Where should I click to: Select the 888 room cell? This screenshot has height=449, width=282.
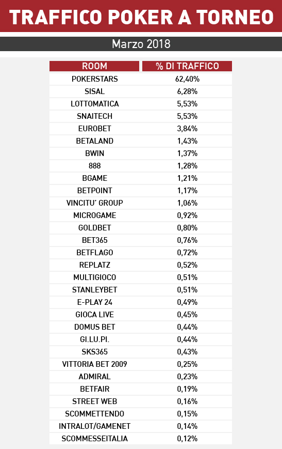pyautogui.click(x=94, y=166)
